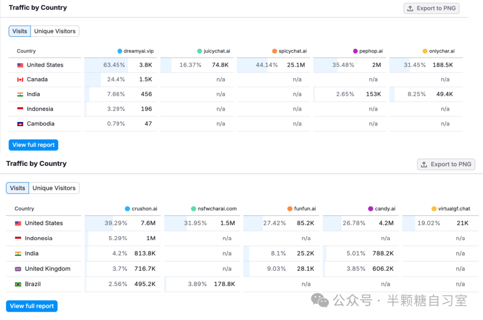
Task: Click the 188.5K onlychar.ai visits value
Action: coord(443,65)
